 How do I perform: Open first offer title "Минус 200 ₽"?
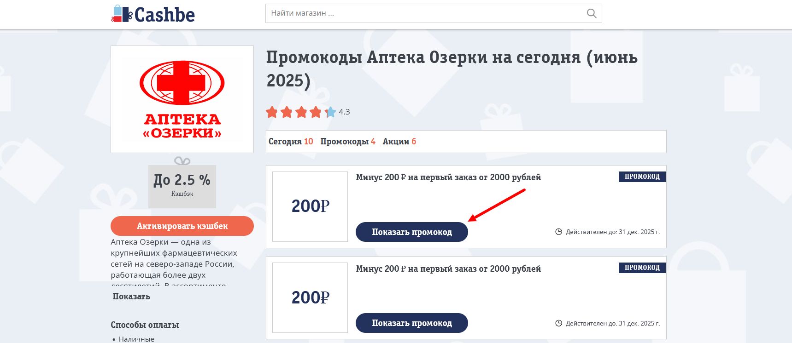tap(448, 177)
